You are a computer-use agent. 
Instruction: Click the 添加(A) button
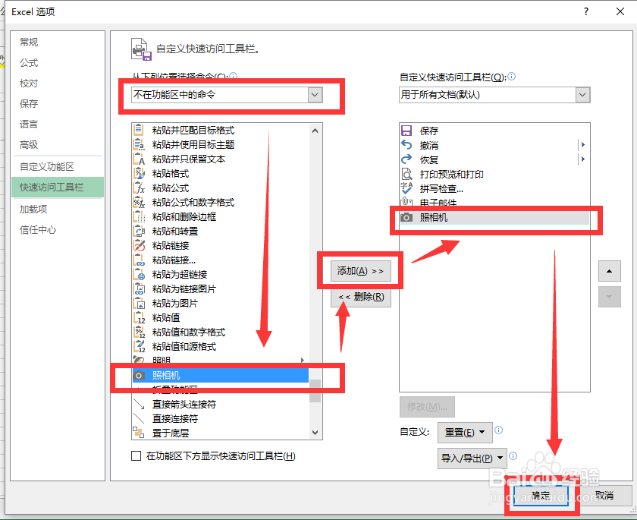point(362,270)
